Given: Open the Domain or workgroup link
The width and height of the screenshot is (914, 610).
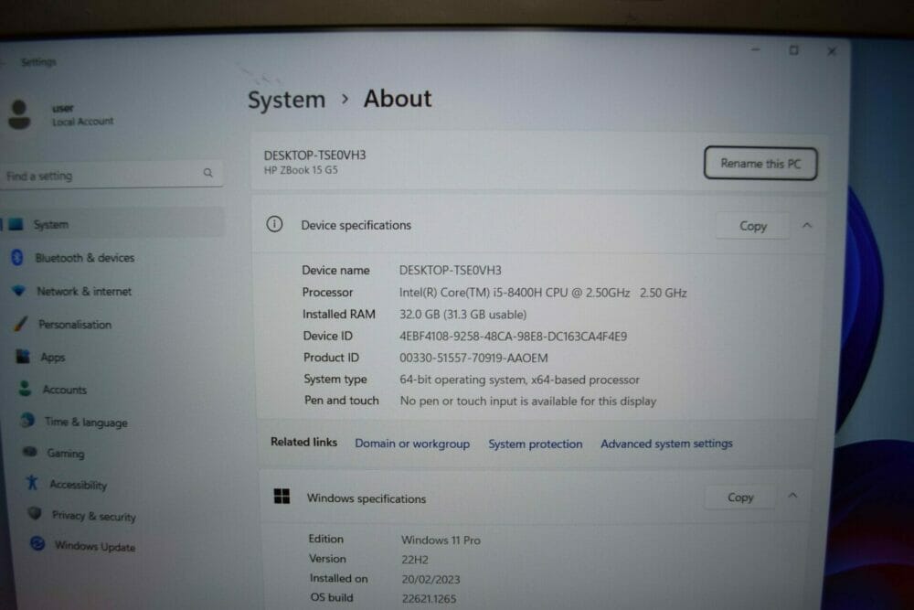Looking at the screenshot, I should (412, 444).
